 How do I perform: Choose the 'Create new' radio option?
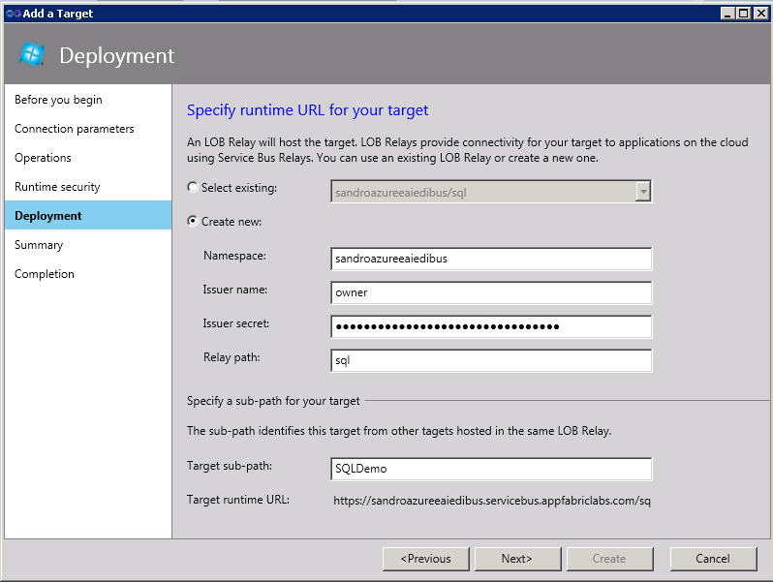(194, 222)
